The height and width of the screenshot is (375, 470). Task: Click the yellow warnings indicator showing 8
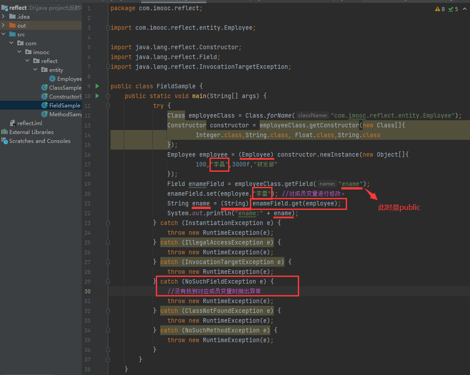click(x=440, y=9)
